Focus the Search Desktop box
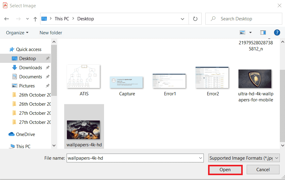The image size is (285, 180). (244, 19)
